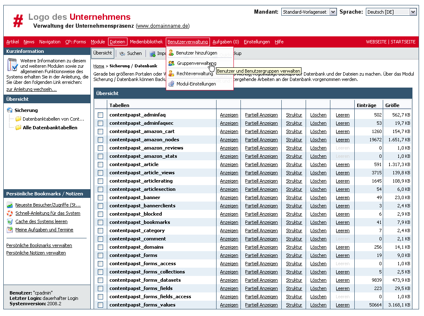The height and width of the screenshot is (316, 424).
Task: Click the red hash company logo
Action: pos(18,21)
